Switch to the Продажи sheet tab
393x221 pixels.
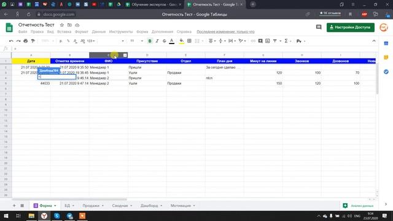pos(93,206)
